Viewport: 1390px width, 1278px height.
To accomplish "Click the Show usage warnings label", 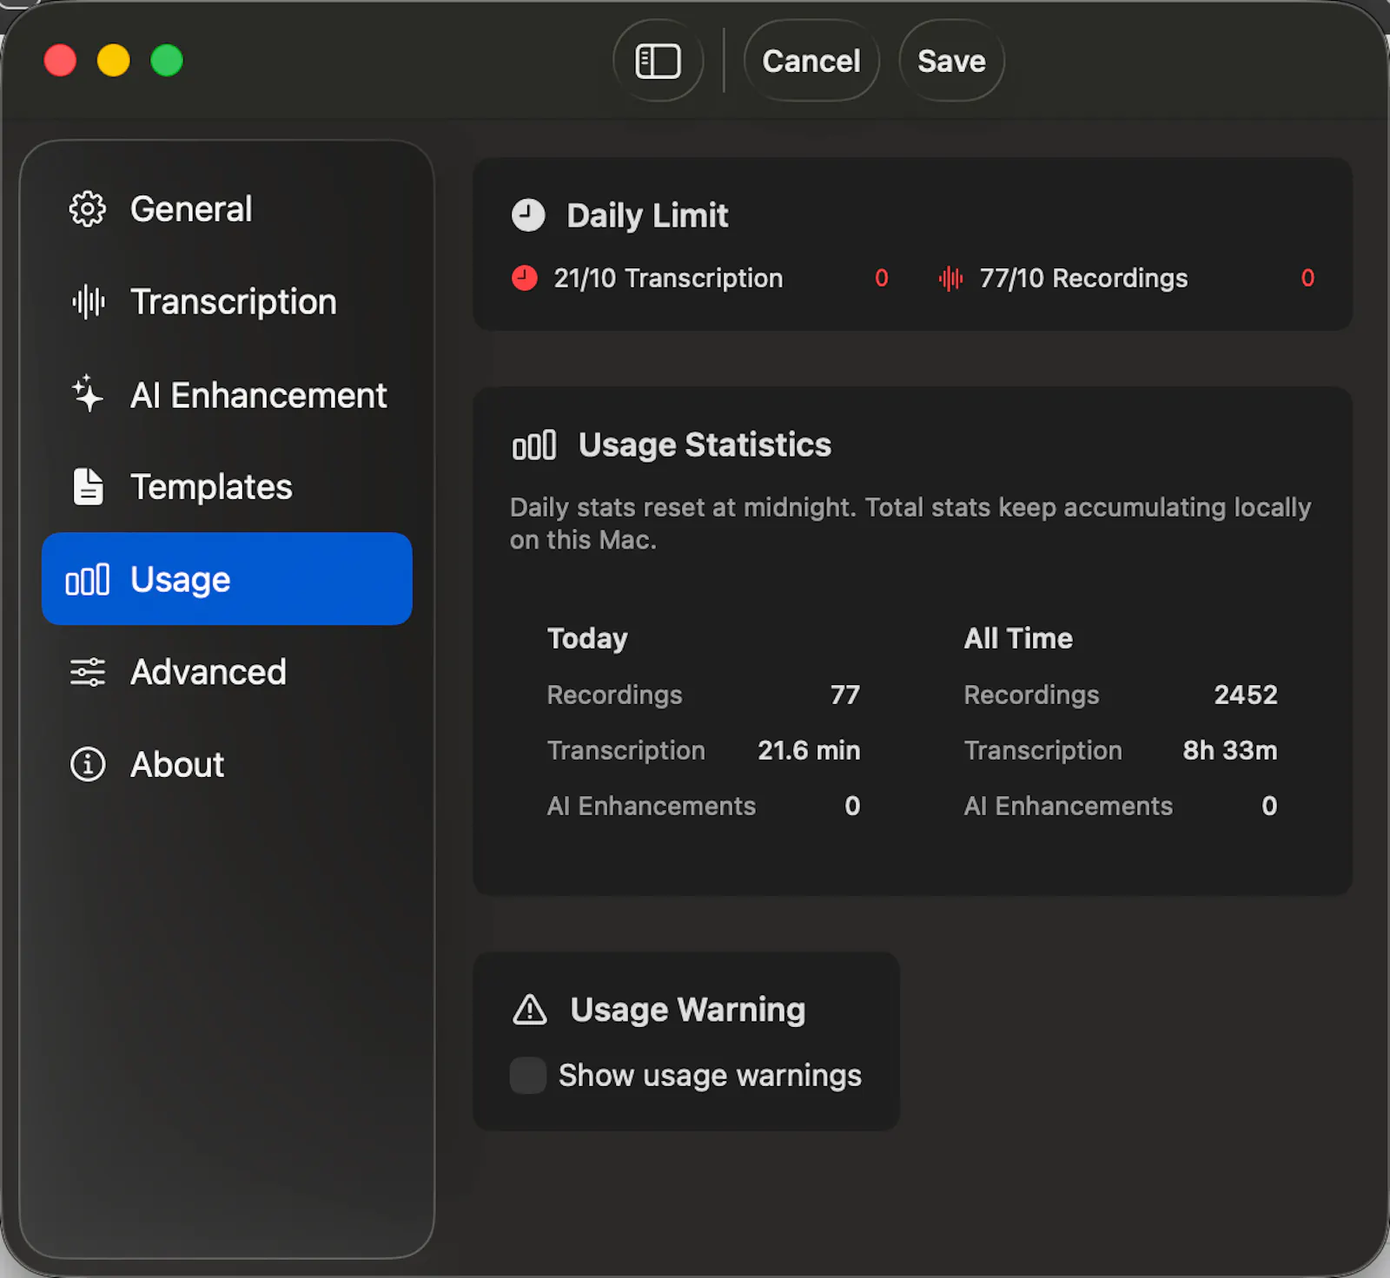I will point(710,1076).
